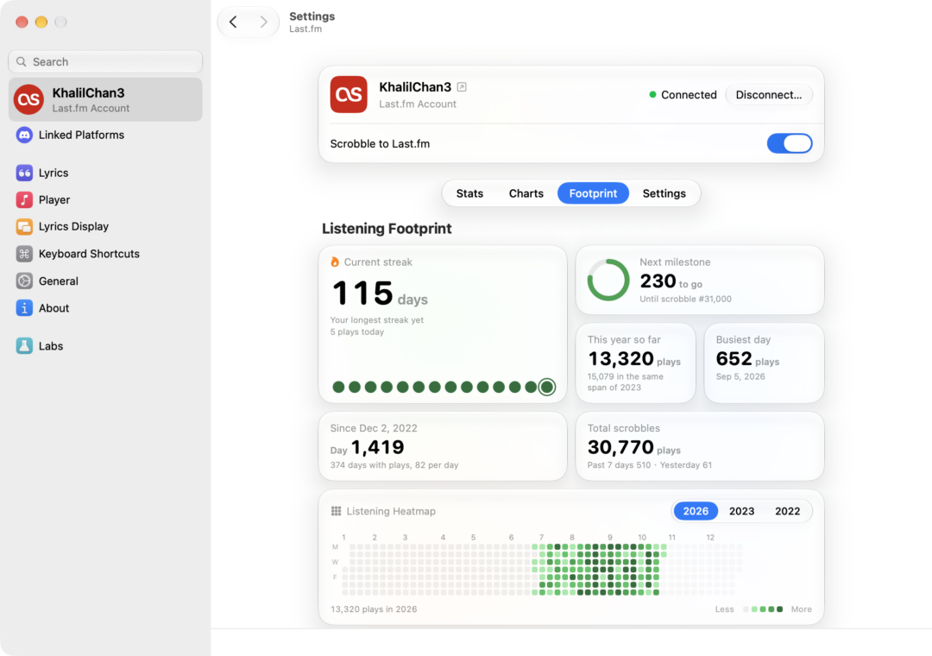932x656 pixels.
Task: Open the KhalilChan3 profile external link icon
Action: (x=462, y=87)
